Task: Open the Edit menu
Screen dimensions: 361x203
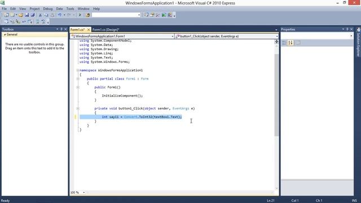Action: click(13, 9)
